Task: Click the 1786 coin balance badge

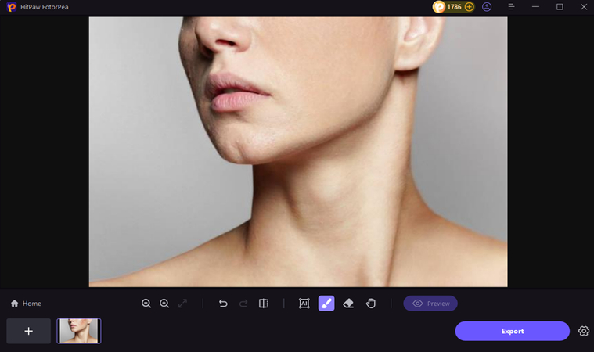Action: point(453,7)
